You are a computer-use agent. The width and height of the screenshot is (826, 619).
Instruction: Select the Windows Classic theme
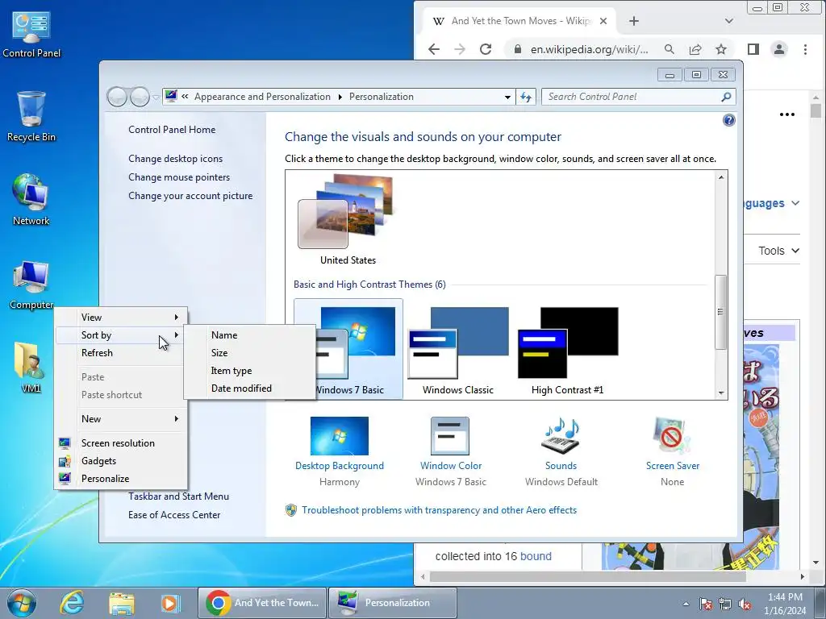[x=458, y=351]
